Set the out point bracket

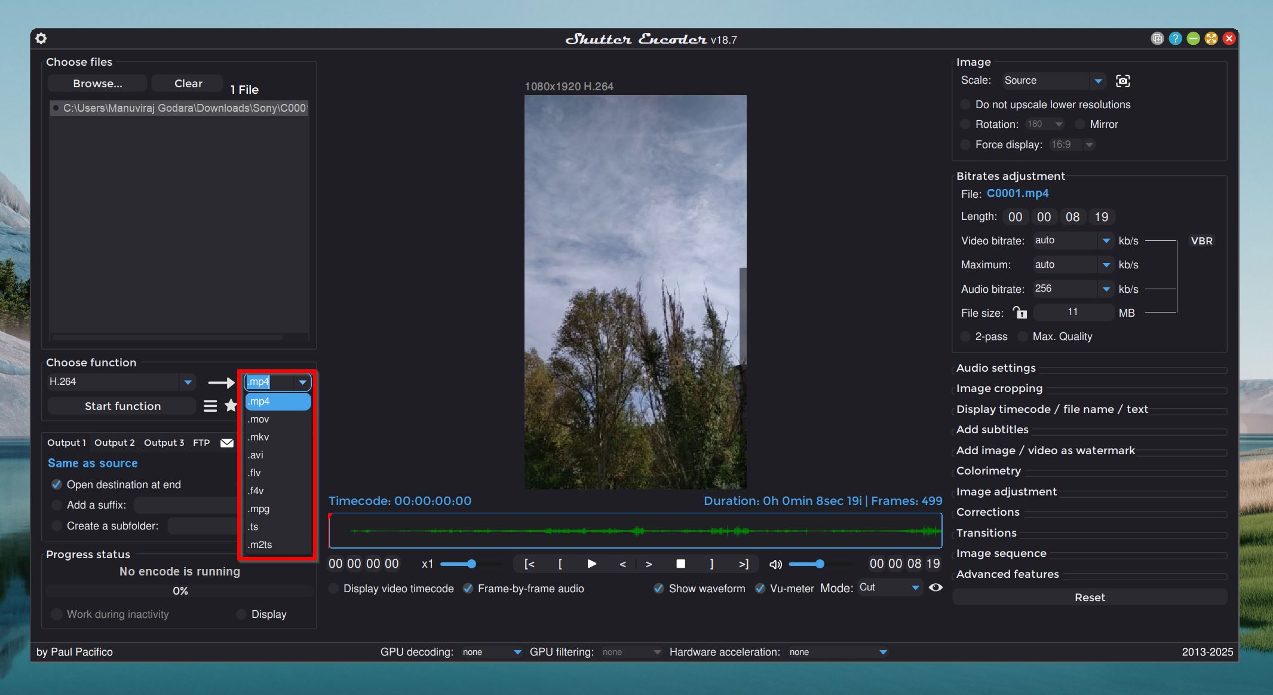point(711,564)
